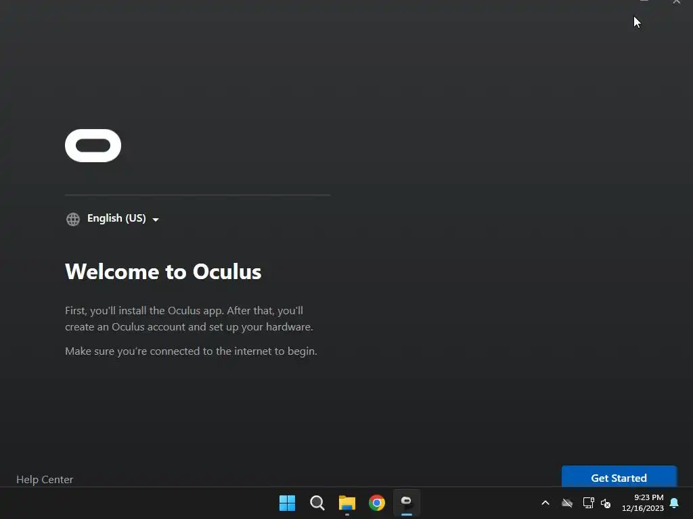Click the muted volume tray icon

606,503
